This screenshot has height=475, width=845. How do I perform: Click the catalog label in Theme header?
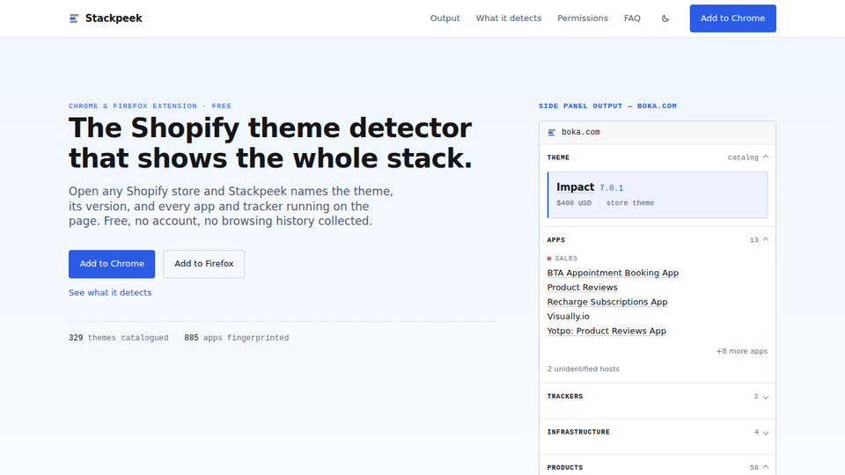point(743,157)
